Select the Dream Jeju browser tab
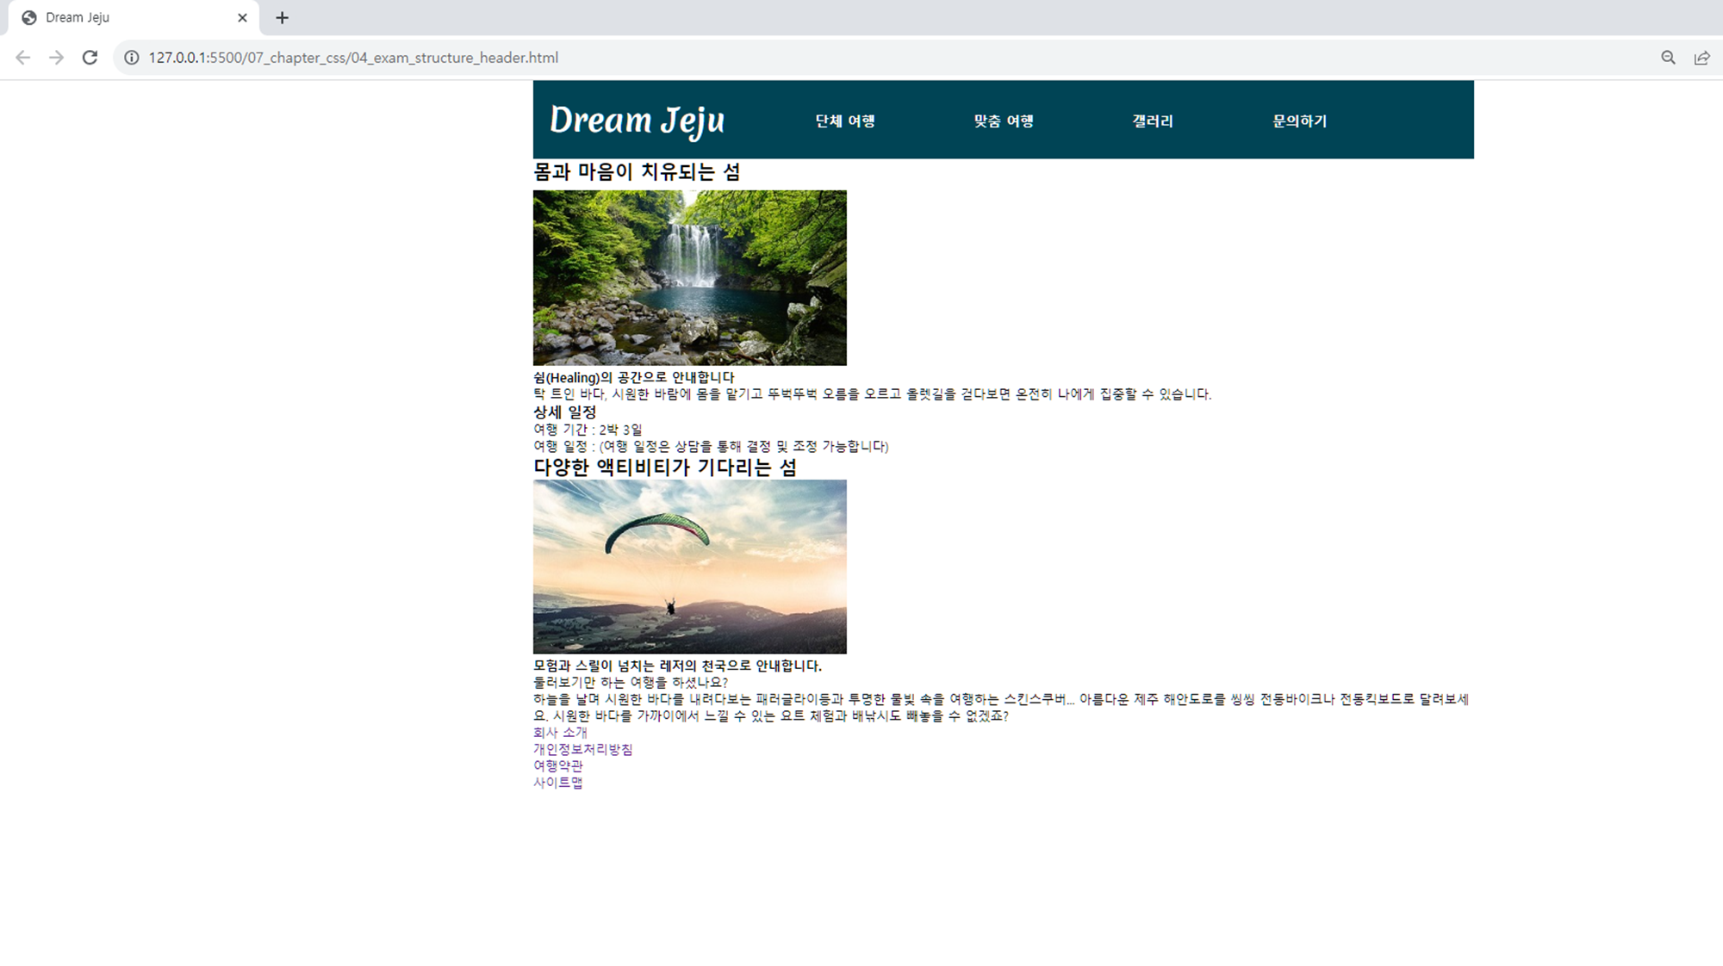Image resolution: width=1723 pixels, height=966 pixels. click(x=129, y=17)
